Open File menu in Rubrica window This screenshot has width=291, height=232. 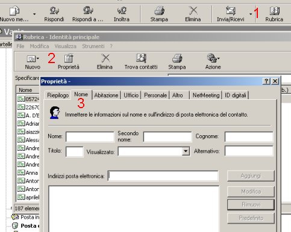pos(20,46)
